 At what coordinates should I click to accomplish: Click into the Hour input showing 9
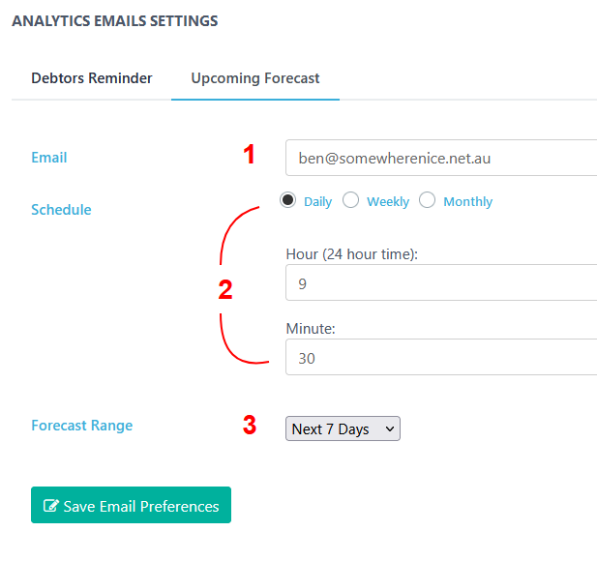pyautogui.click(x=441, y=282)
